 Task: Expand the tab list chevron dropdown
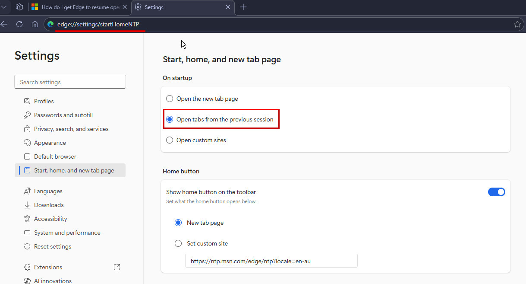point(4,7)
